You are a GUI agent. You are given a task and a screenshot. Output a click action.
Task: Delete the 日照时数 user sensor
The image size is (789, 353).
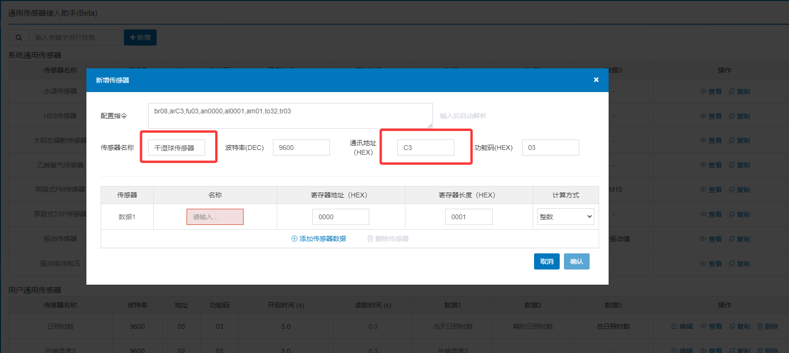click(768, 326)
